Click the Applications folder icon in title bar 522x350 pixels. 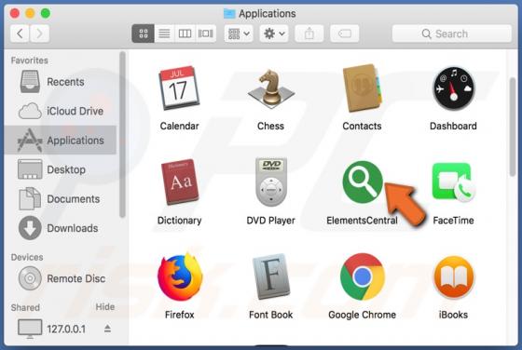point(229,13)
